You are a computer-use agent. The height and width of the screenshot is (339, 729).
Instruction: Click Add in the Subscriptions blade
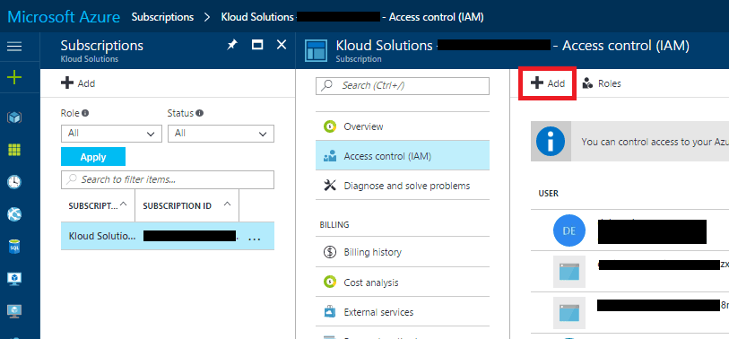(x=78, y=83)
